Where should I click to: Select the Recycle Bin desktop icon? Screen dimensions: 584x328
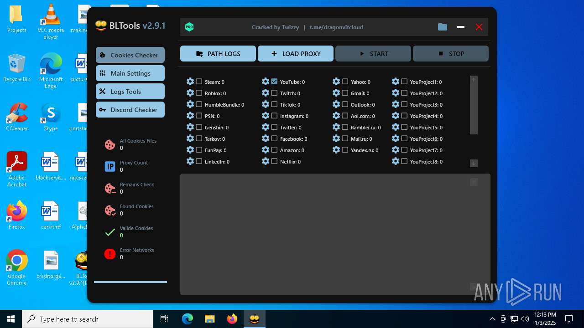point(16,68)
